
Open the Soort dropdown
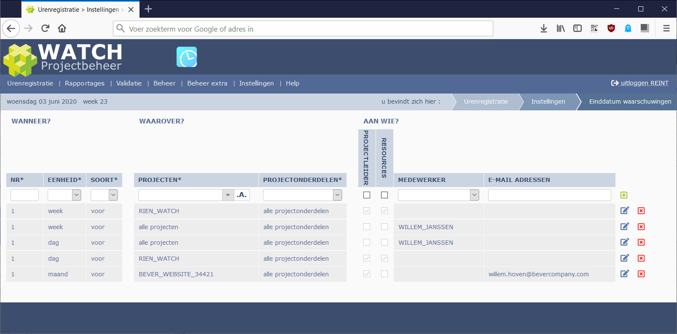pos(104,195)
